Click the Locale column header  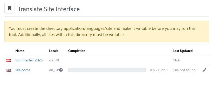tap(54, 51)
